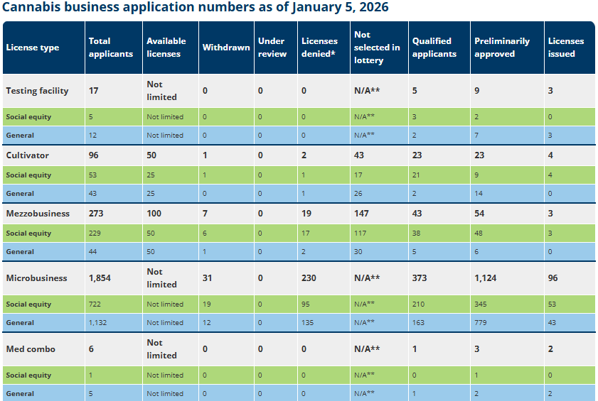Click Mezzobusiness not selected value 147
The image size is (598, 401).
point(361,214)
